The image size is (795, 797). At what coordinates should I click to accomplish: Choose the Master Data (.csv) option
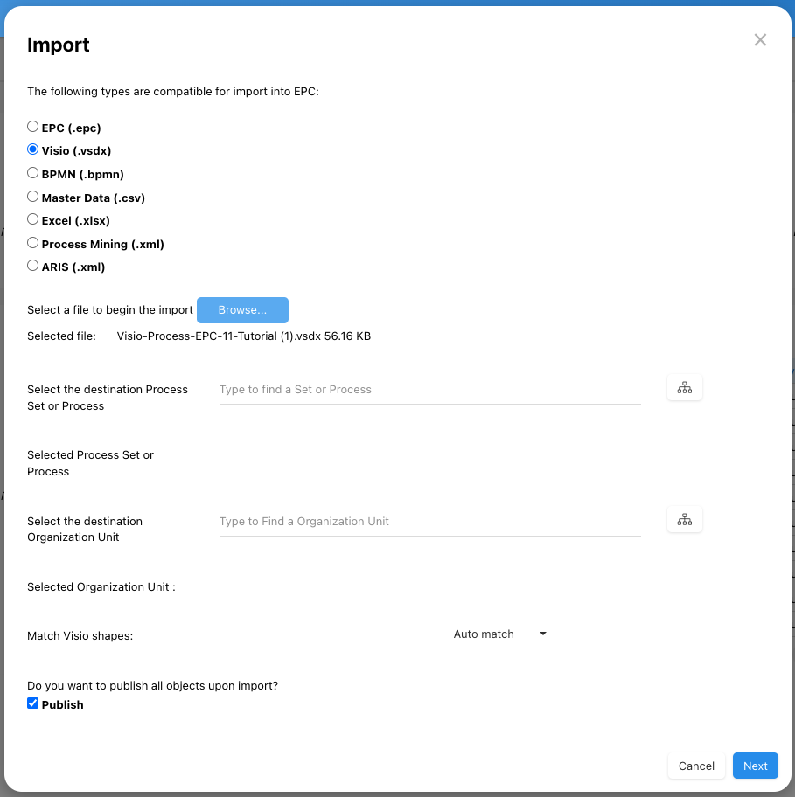tap(33, 197)
